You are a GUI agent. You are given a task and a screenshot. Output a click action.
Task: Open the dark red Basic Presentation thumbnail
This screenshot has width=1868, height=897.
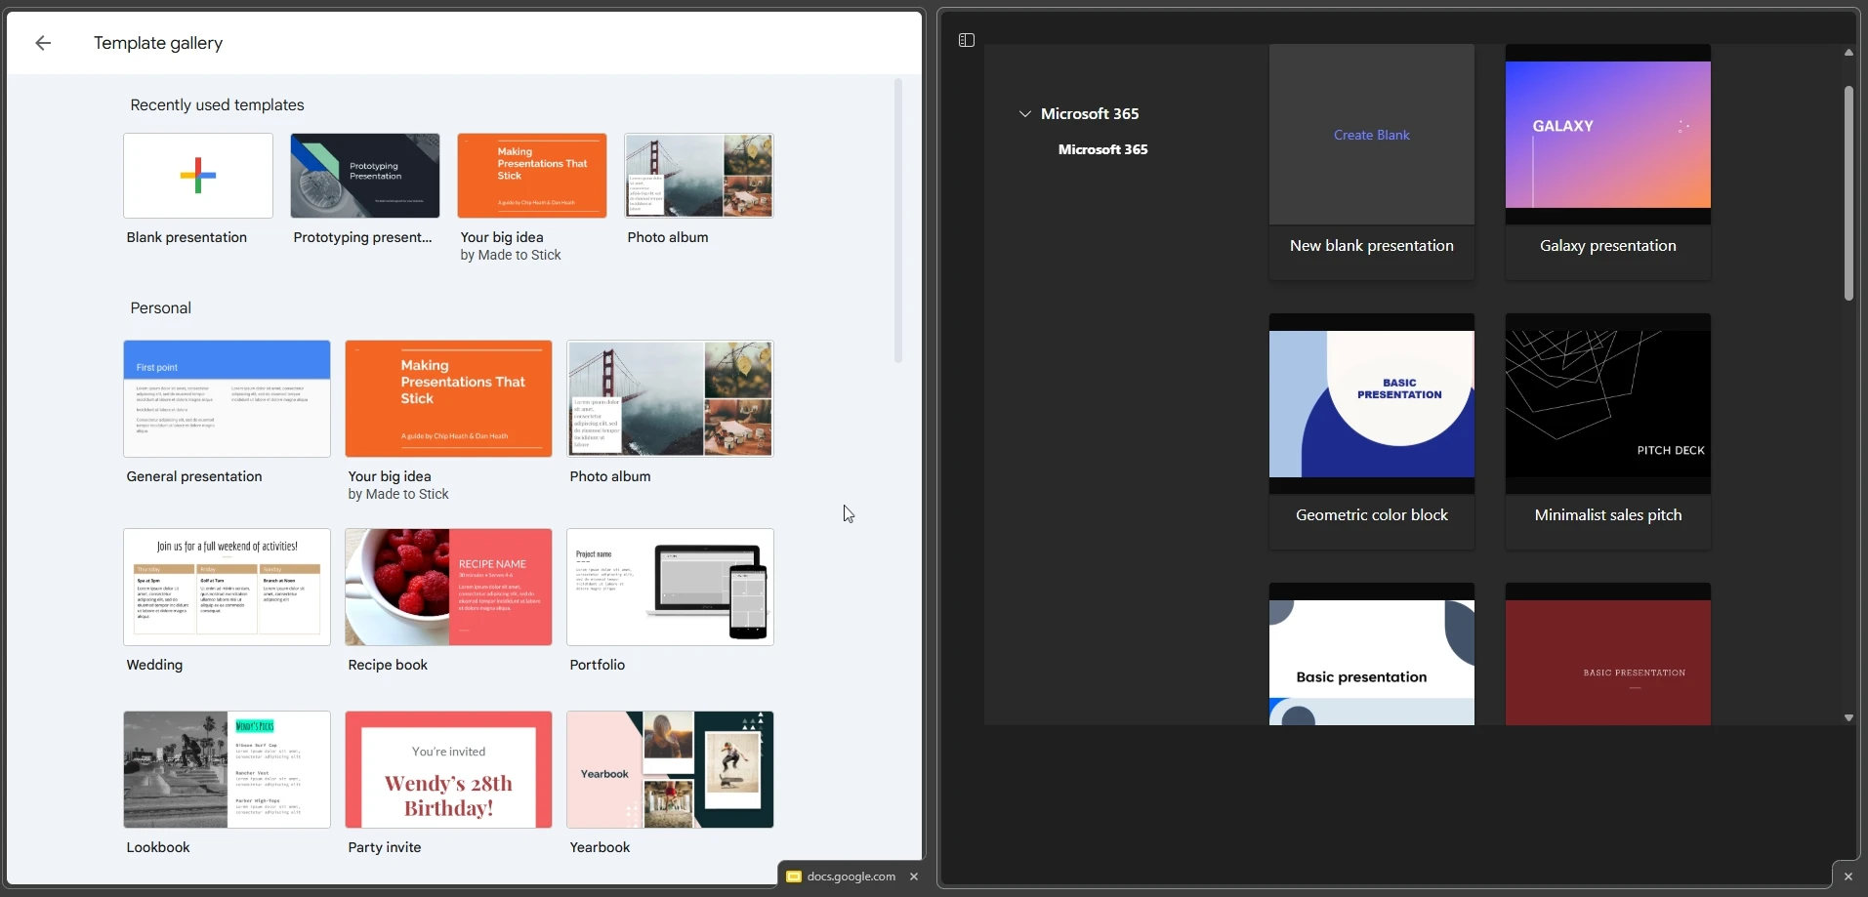1607,654
